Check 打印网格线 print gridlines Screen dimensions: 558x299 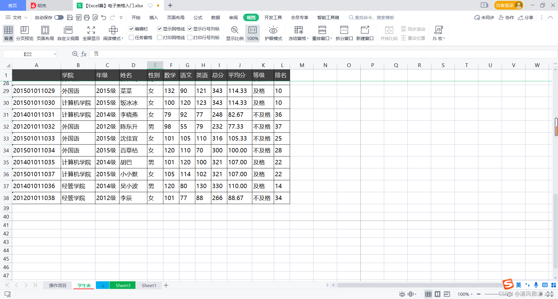coord(160,37)
